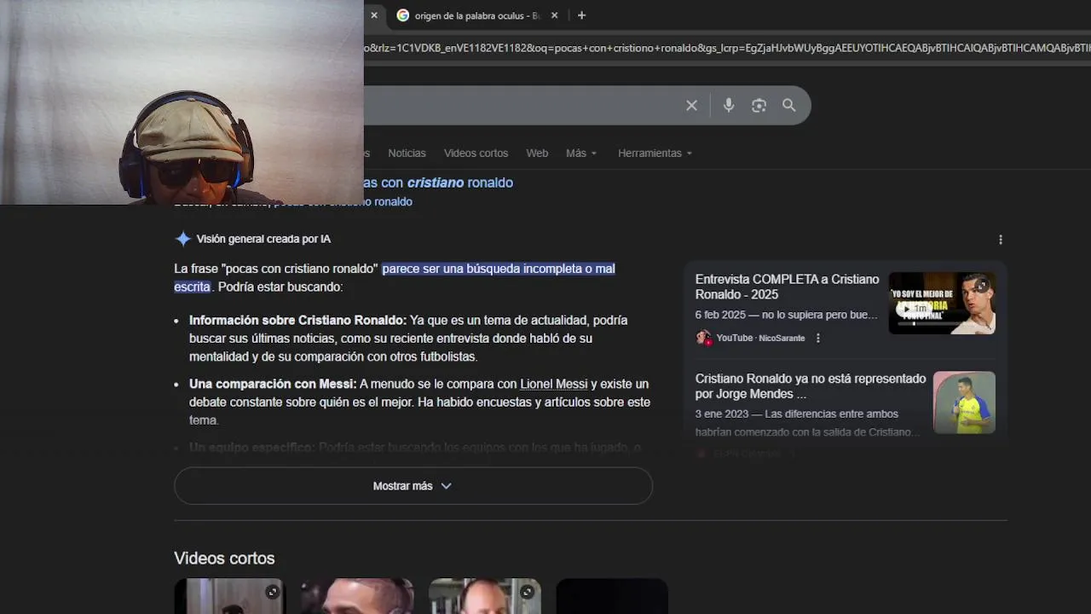Search instead for 'pocas con cristiono ronaldo'
Screen dimensions: 1091x614
343,202
